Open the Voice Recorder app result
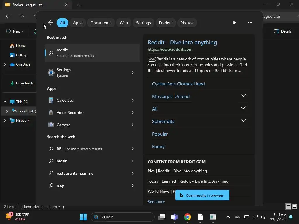The height and width of the screenshot is (224, 299). point(92,113)
